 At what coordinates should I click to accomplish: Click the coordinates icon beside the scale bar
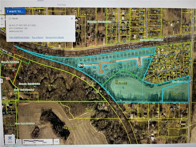[x=19, y=142]
